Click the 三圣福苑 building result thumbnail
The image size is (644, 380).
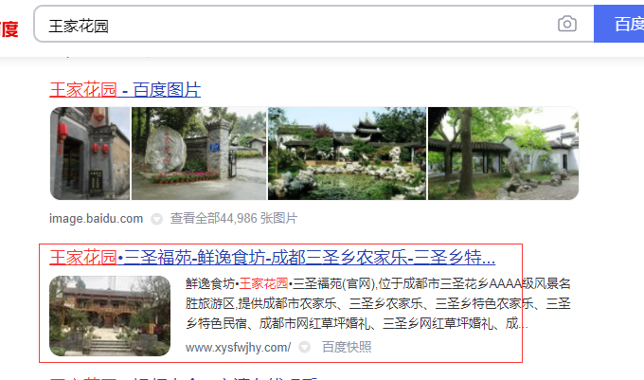pyautogui.click(x=110, y=316)
